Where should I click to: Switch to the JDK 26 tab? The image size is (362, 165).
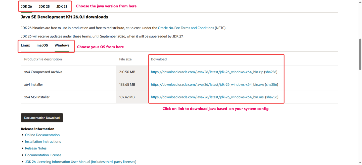click(26, 6)
